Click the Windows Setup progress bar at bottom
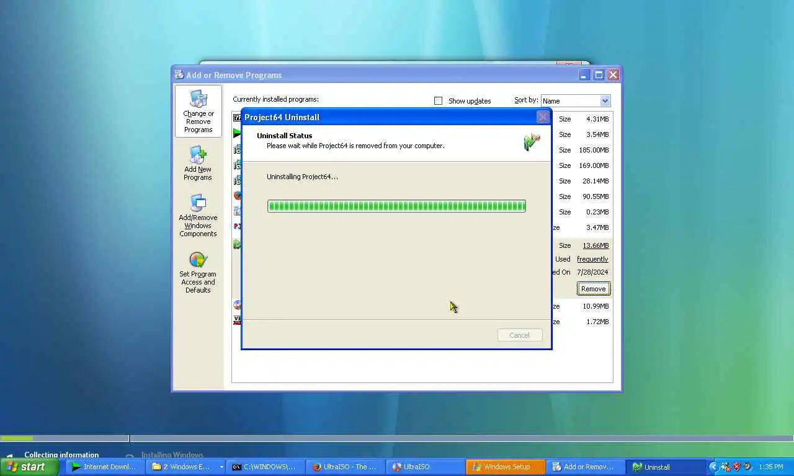 397,438
